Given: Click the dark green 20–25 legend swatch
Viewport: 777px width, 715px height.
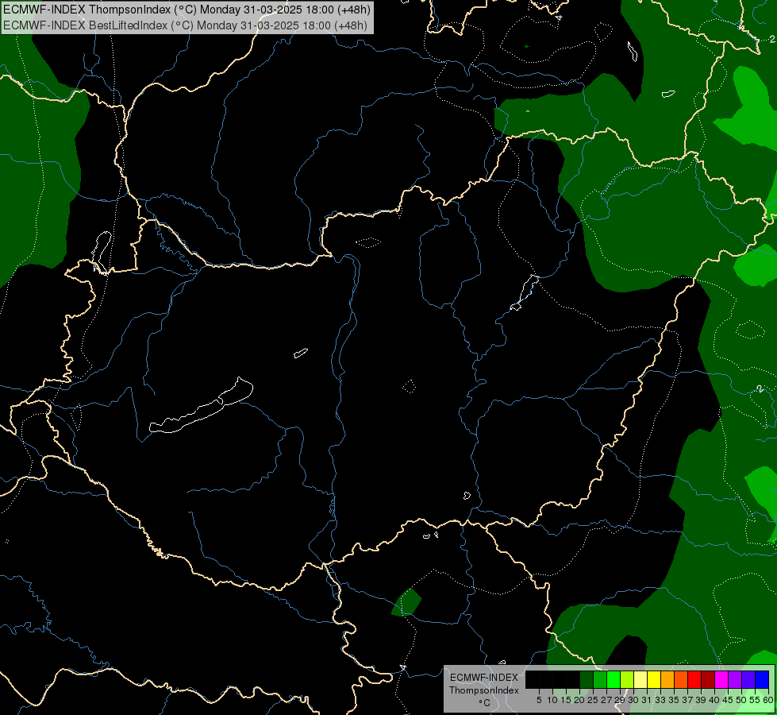Looking at the screenshot, I should point(587,679).
